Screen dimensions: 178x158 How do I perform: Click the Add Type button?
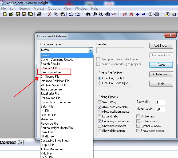pyautogui.click(x=161, y=46)
